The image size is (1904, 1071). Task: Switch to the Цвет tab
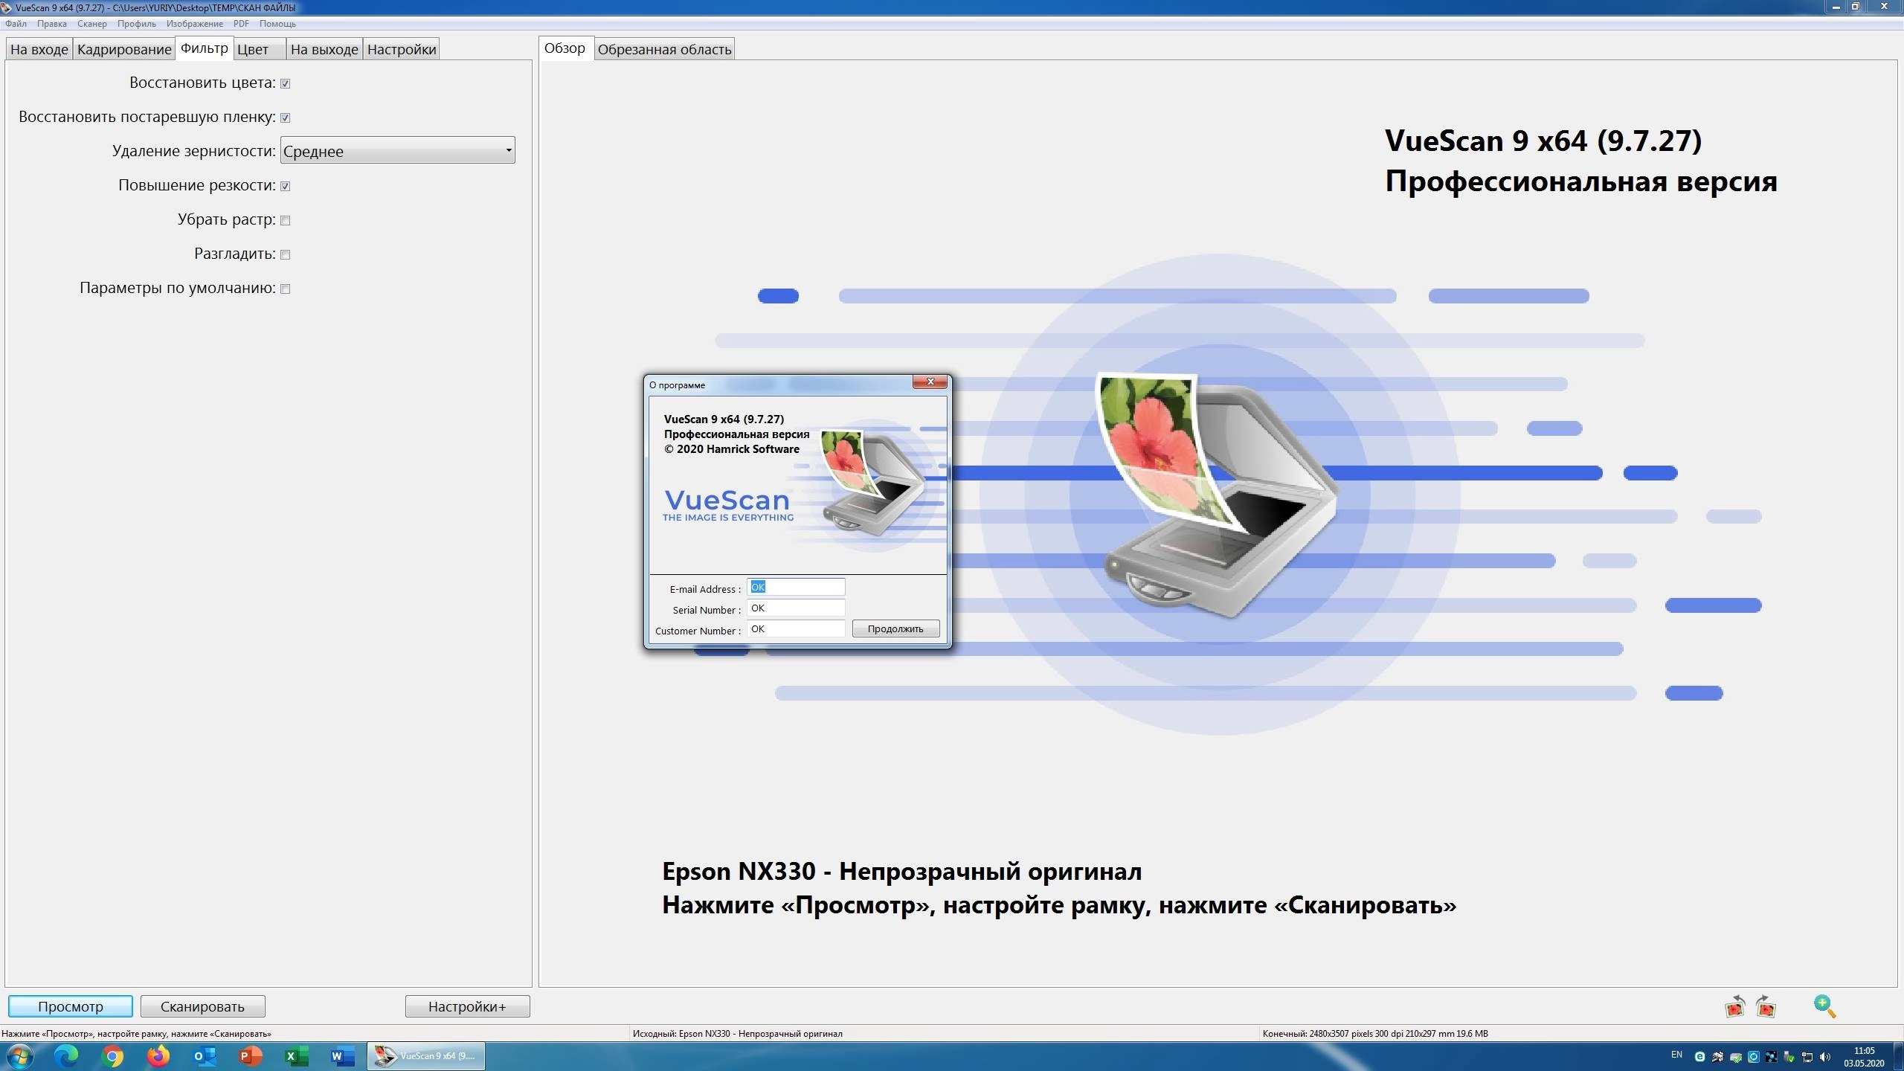point(260,49)
